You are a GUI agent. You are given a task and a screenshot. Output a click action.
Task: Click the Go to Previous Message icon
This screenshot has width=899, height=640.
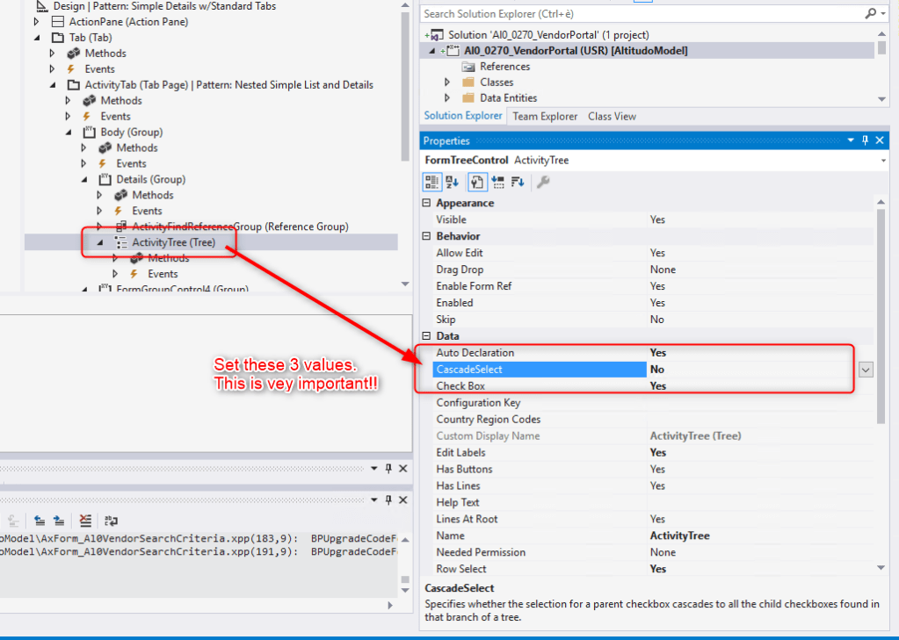40,520
